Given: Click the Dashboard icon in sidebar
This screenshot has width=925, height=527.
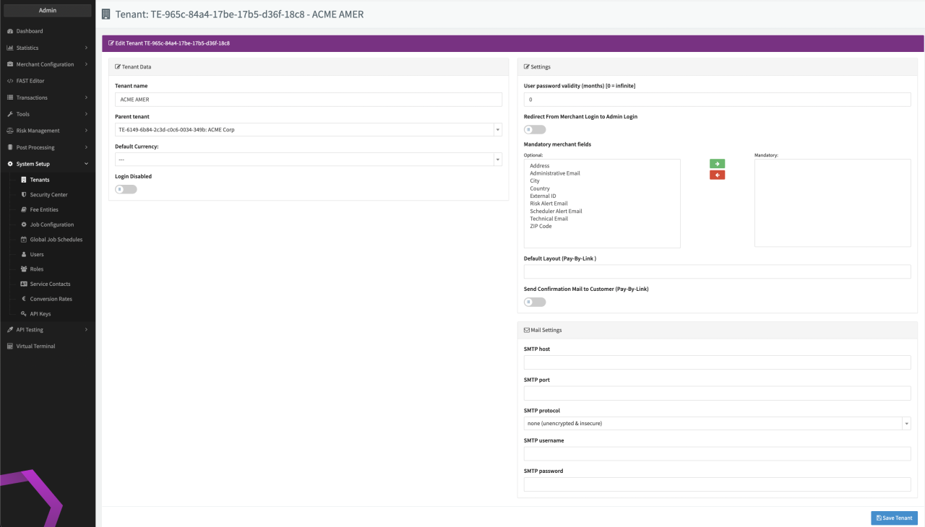Looking at the screenshot, I should (x=10, y=31).
